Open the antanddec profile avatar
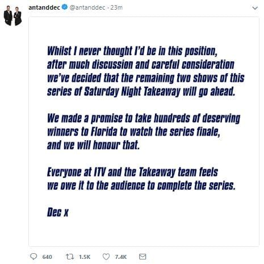 (12, 15)
